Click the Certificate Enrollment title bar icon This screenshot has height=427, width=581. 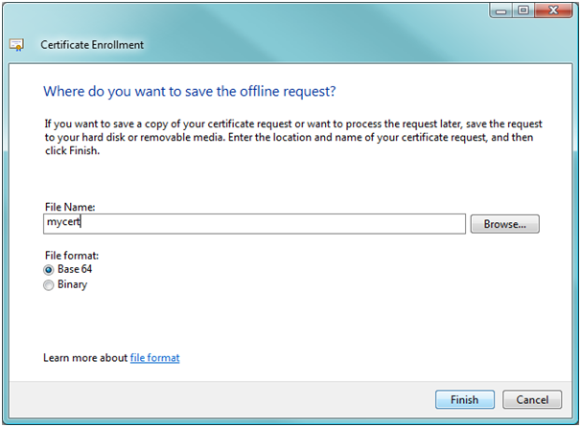pos(16,45)
